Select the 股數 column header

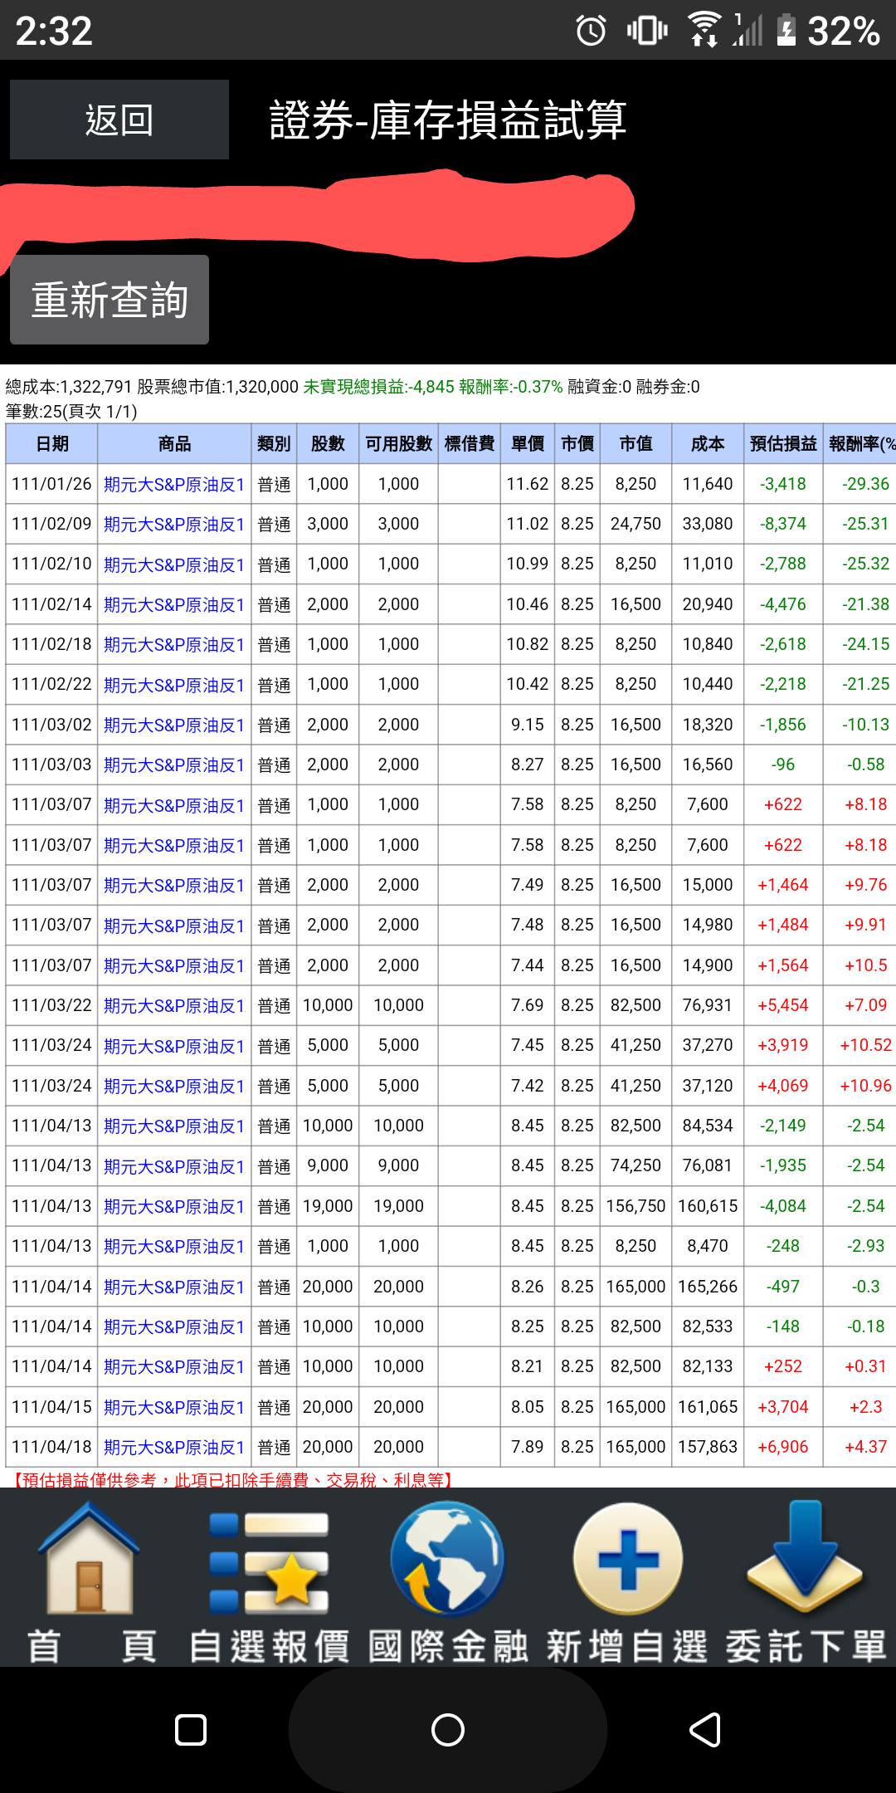(x=328, y=444)
